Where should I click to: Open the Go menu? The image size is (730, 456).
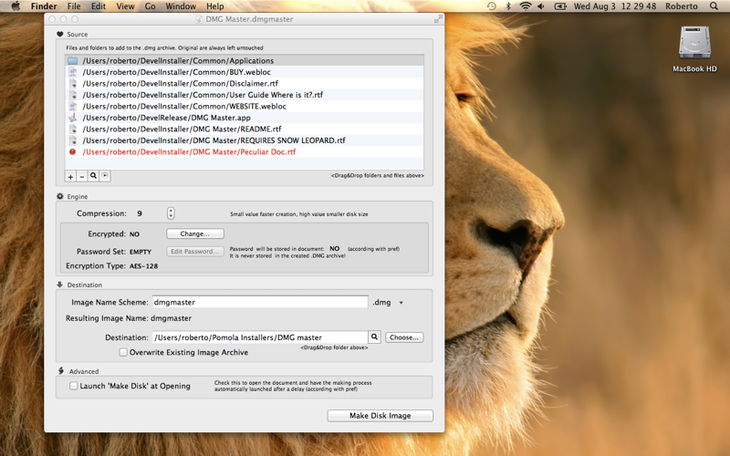coord(150,6)
